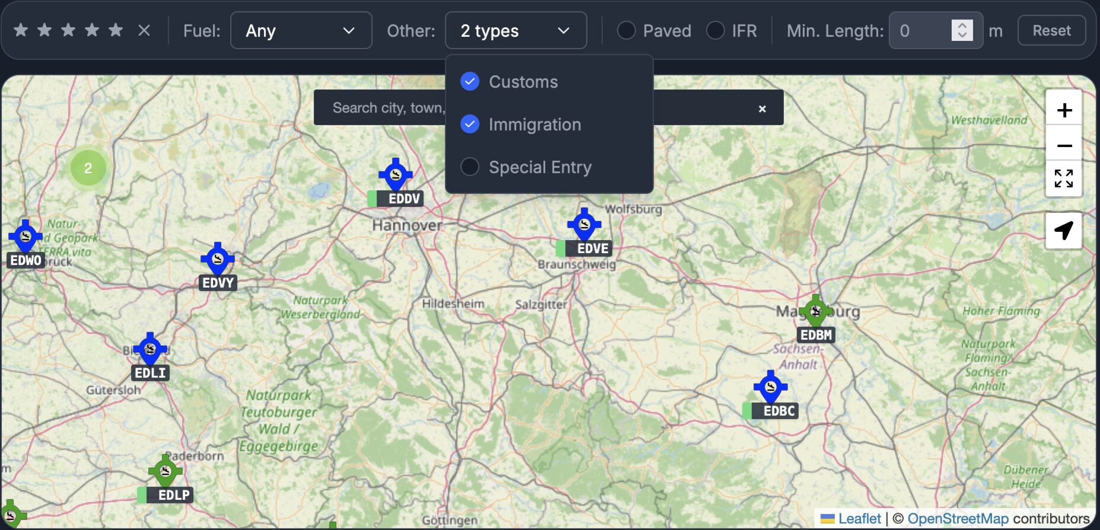Image resolution: width=1100 pixels, height=530 pixels.
Task: Locate my position on the map
Action: pos(1064,231)
